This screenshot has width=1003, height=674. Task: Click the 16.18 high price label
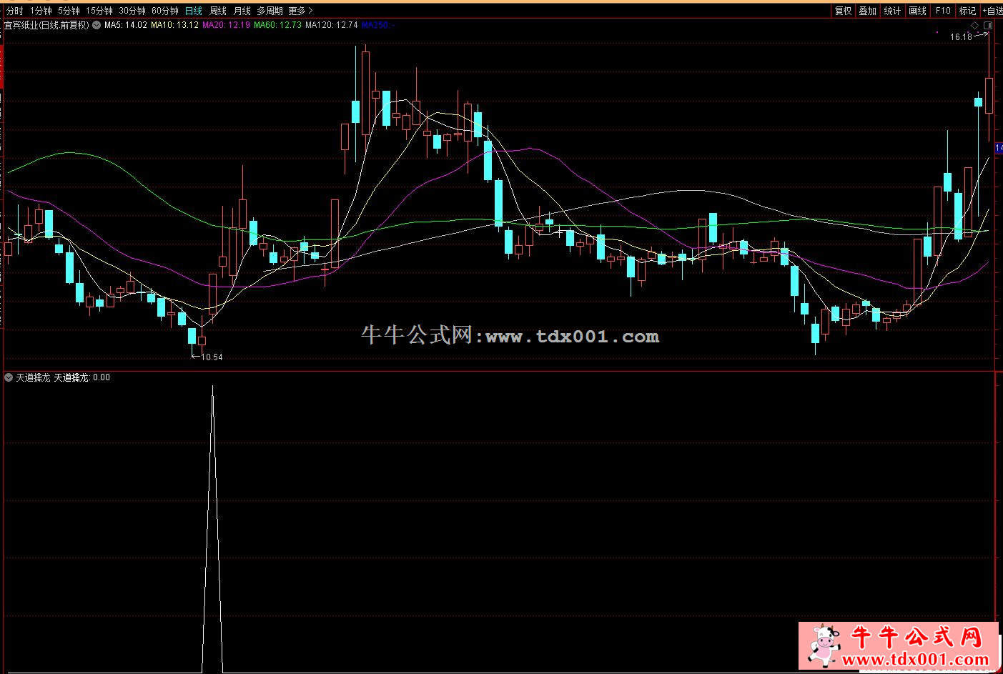click(x=961, y=37)
